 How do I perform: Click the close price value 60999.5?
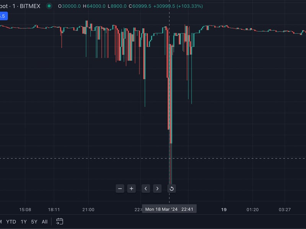142,6
